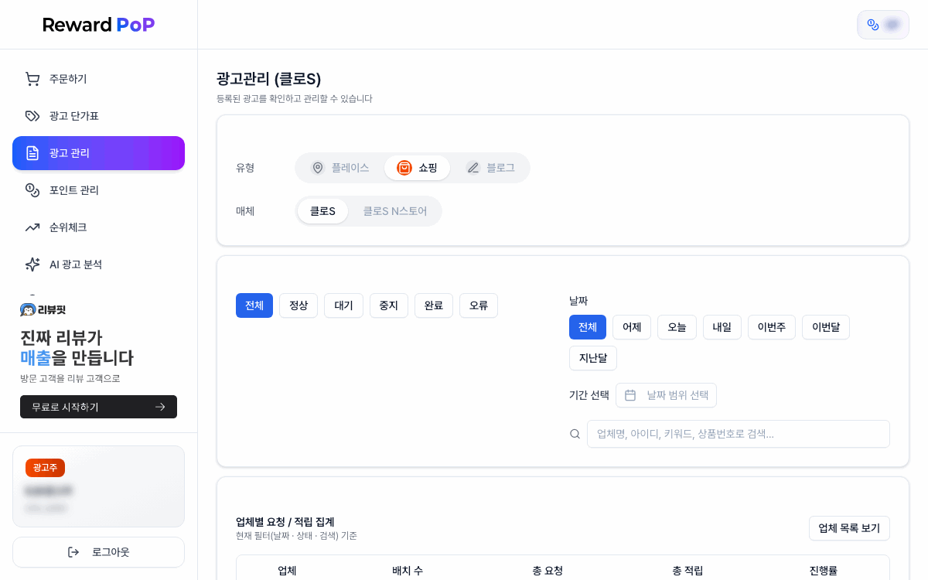The height and width of the screenshot is (580, 928).
Task: Click the sparkle icon beside AI 광고 분석
Action: (32, 264)
